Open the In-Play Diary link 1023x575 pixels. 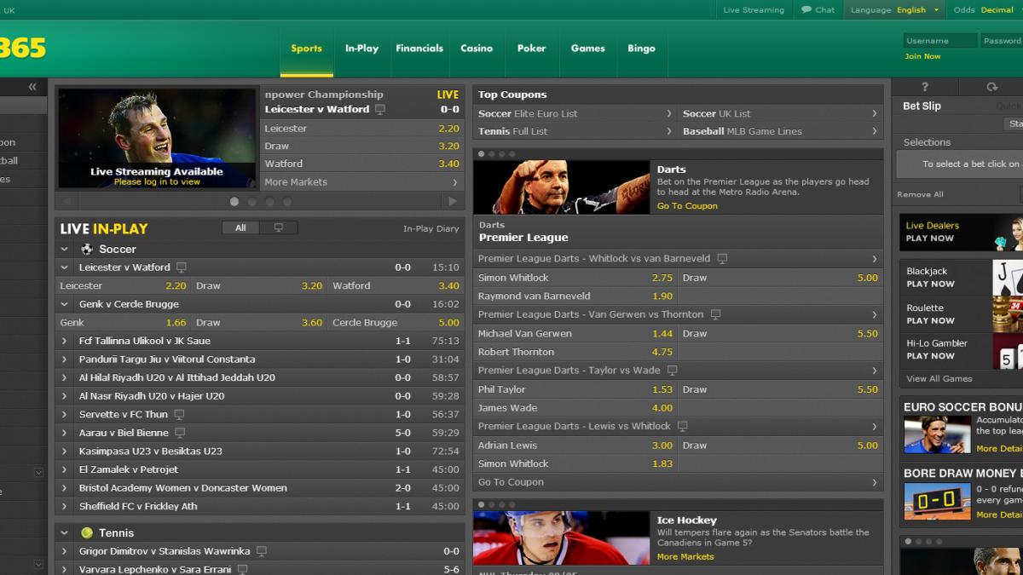click(x=431, y=228)
